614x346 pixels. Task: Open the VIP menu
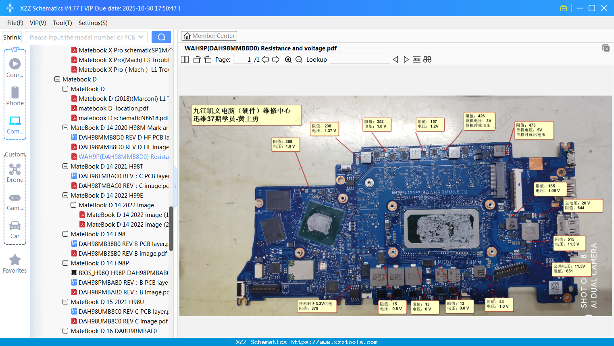[x=38, y=23]
